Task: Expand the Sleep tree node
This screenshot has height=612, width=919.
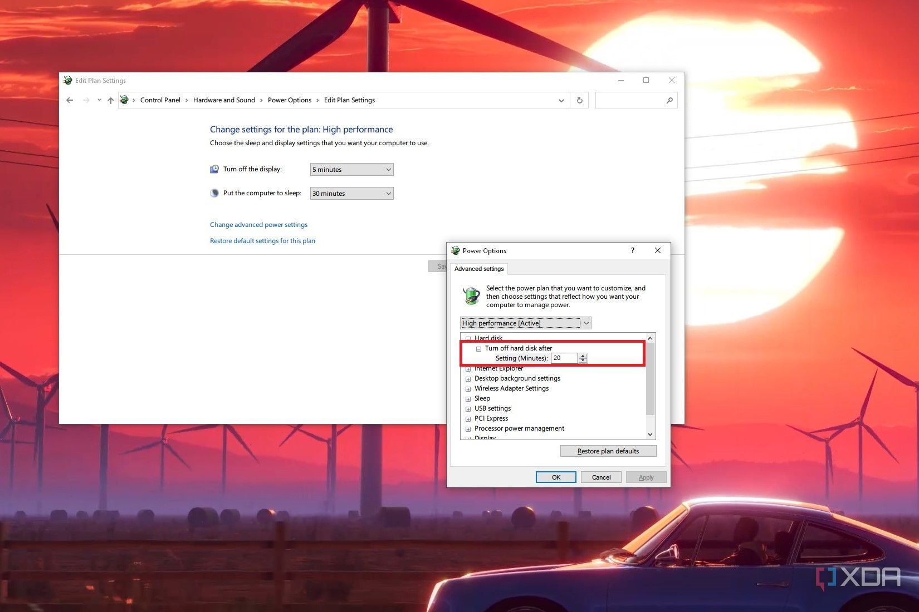Action: tap(468, 399)
